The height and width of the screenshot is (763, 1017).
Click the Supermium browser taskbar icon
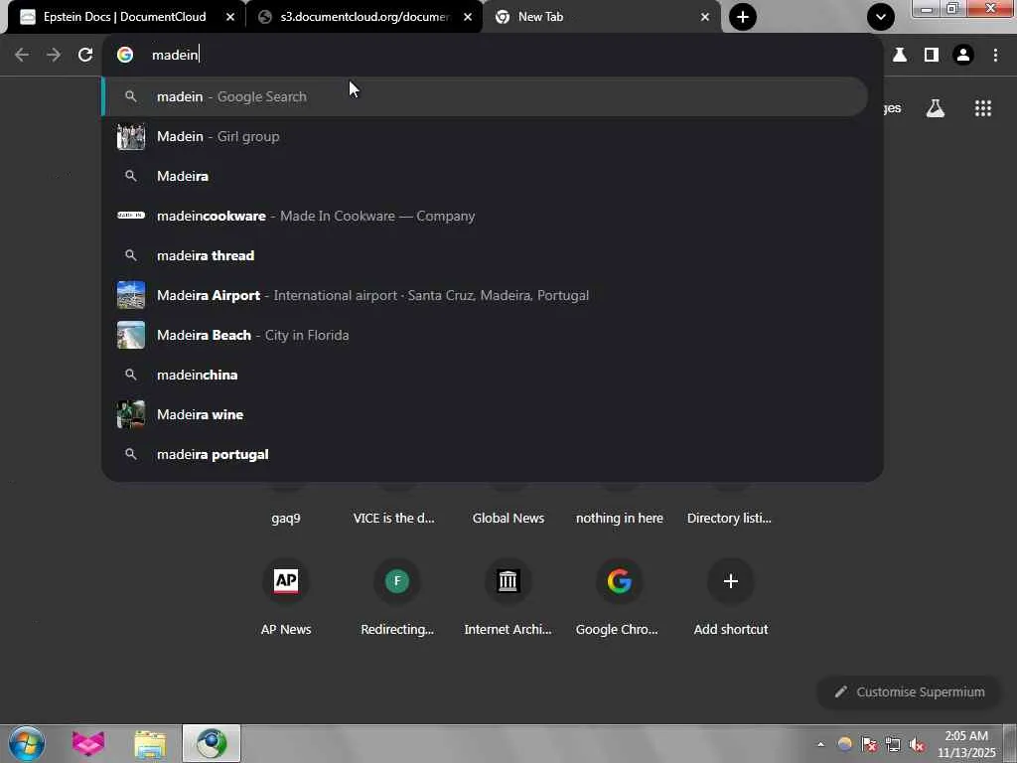point(212,743)
